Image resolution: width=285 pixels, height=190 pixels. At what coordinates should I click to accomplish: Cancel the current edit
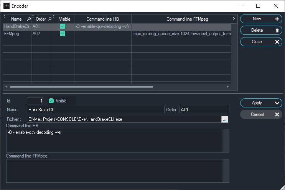tap(261, 114)
